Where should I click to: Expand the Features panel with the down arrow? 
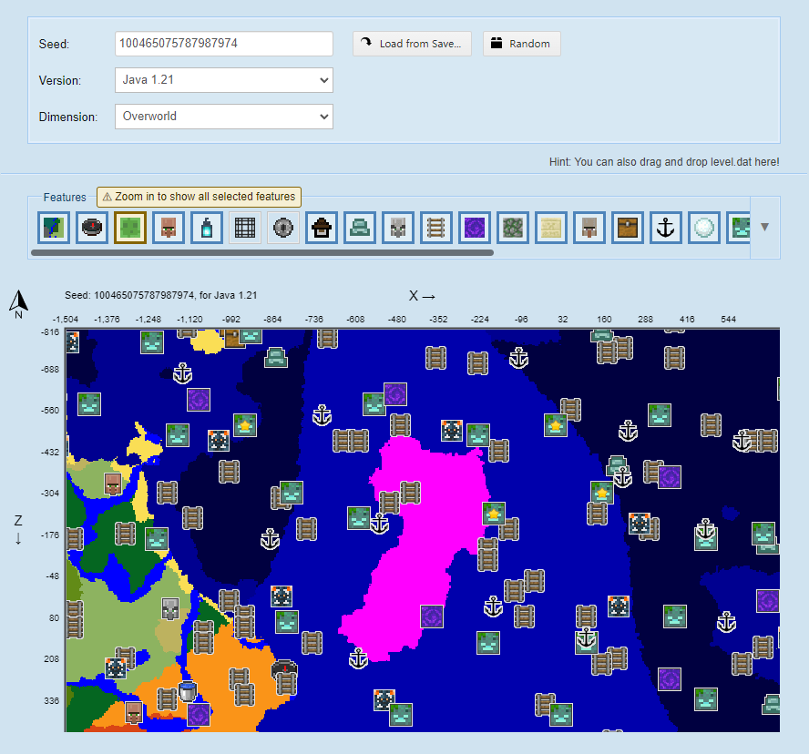click(x=764, y=227)
